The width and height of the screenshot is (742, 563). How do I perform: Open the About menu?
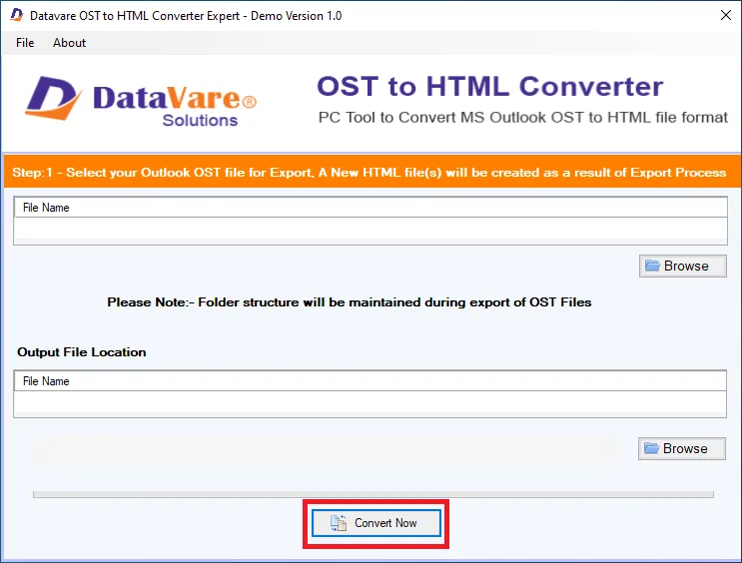[69, 43]
